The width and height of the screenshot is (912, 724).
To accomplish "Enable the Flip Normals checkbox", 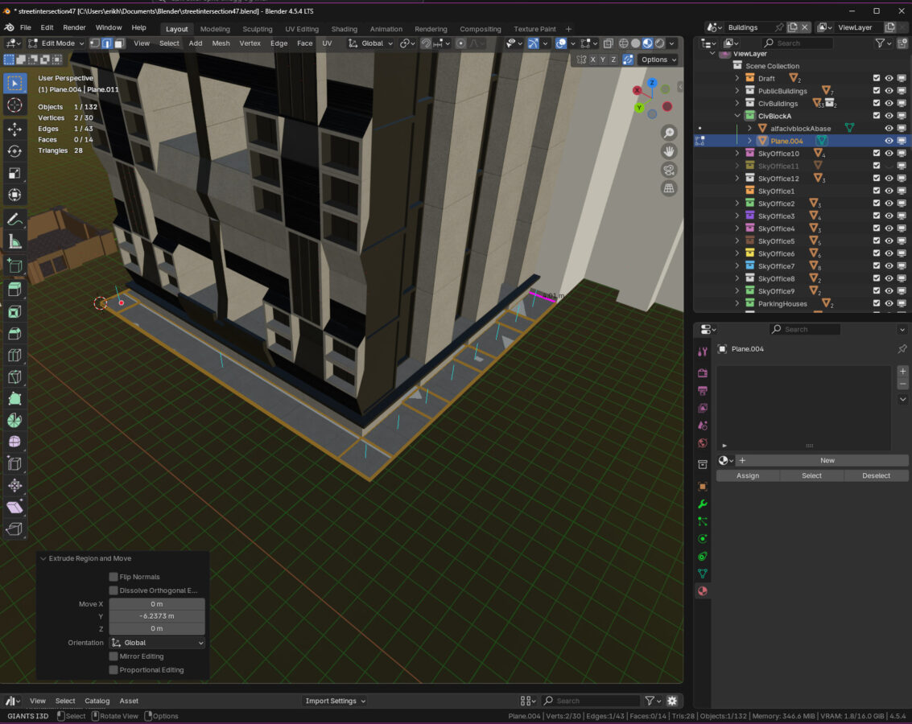I will click(x=113, y=577).
